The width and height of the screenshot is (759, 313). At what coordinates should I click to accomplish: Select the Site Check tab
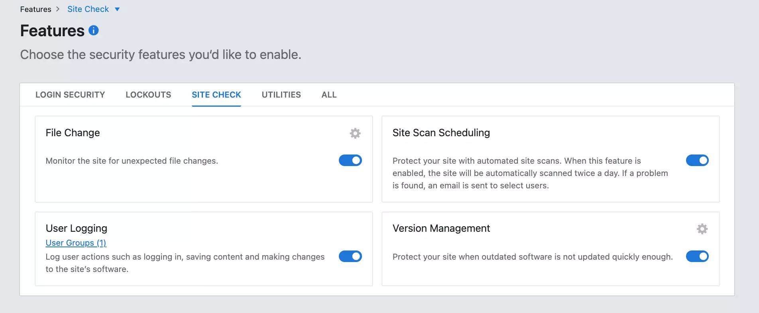click(x=216, y=95)
